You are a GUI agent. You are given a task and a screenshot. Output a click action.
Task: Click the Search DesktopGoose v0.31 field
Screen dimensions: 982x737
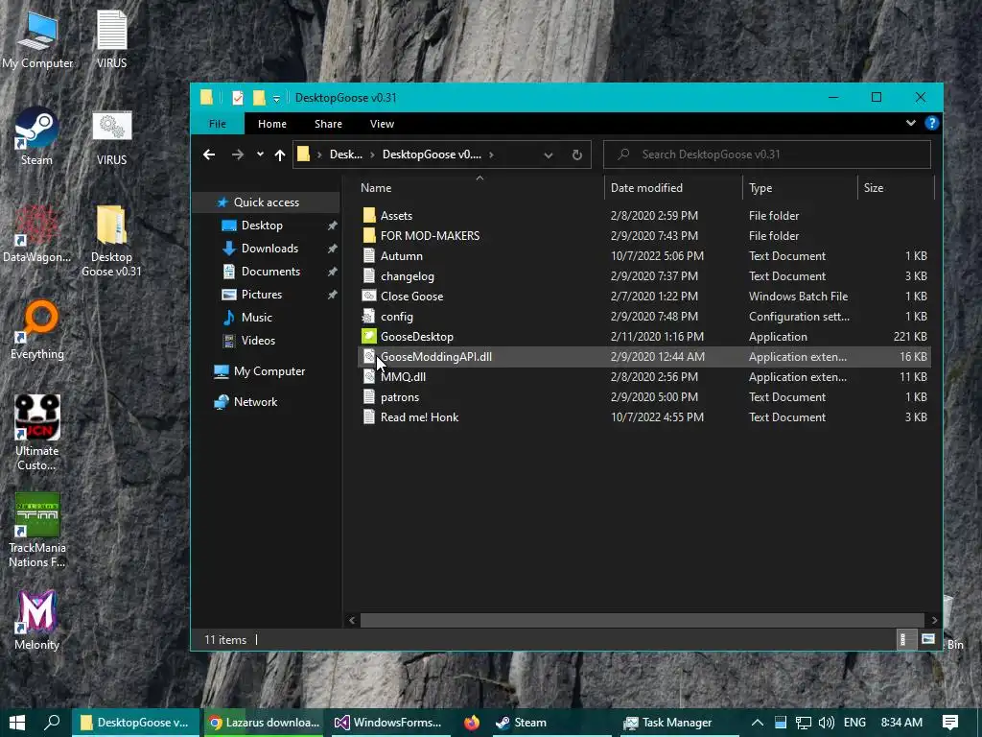[x=766, y=155]
